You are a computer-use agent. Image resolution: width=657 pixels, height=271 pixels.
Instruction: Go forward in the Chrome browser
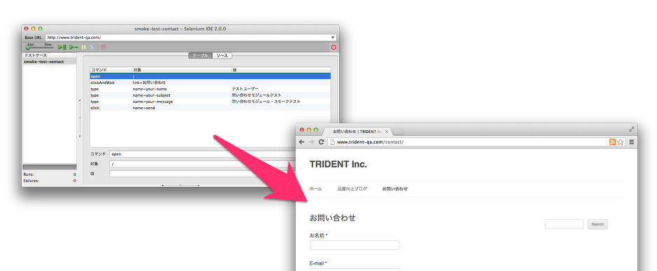pos(311,142)
